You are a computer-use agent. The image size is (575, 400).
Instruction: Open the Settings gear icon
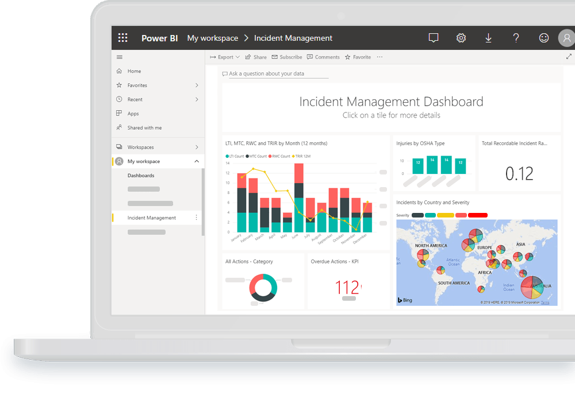461,38
